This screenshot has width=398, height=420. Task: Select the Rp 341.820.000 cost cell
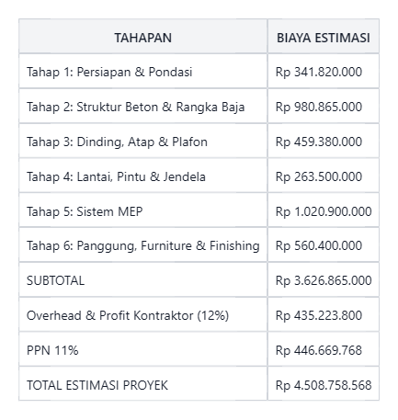coord(324,71)
